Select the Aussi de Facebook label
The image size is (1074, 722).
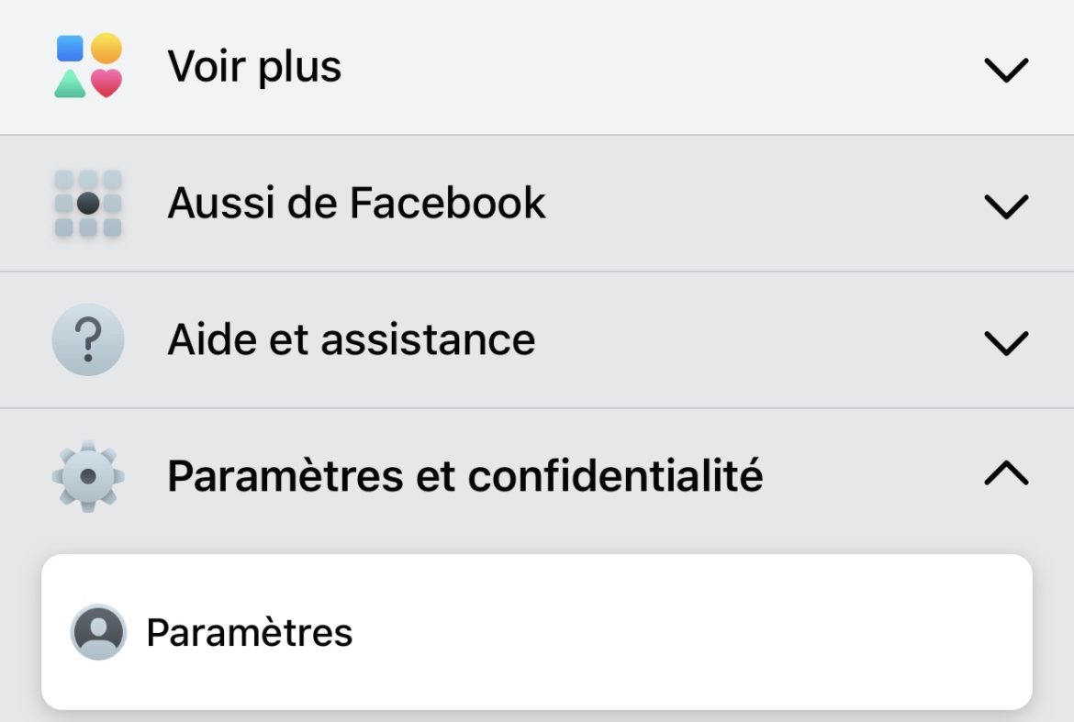click(x=356, y=203)
